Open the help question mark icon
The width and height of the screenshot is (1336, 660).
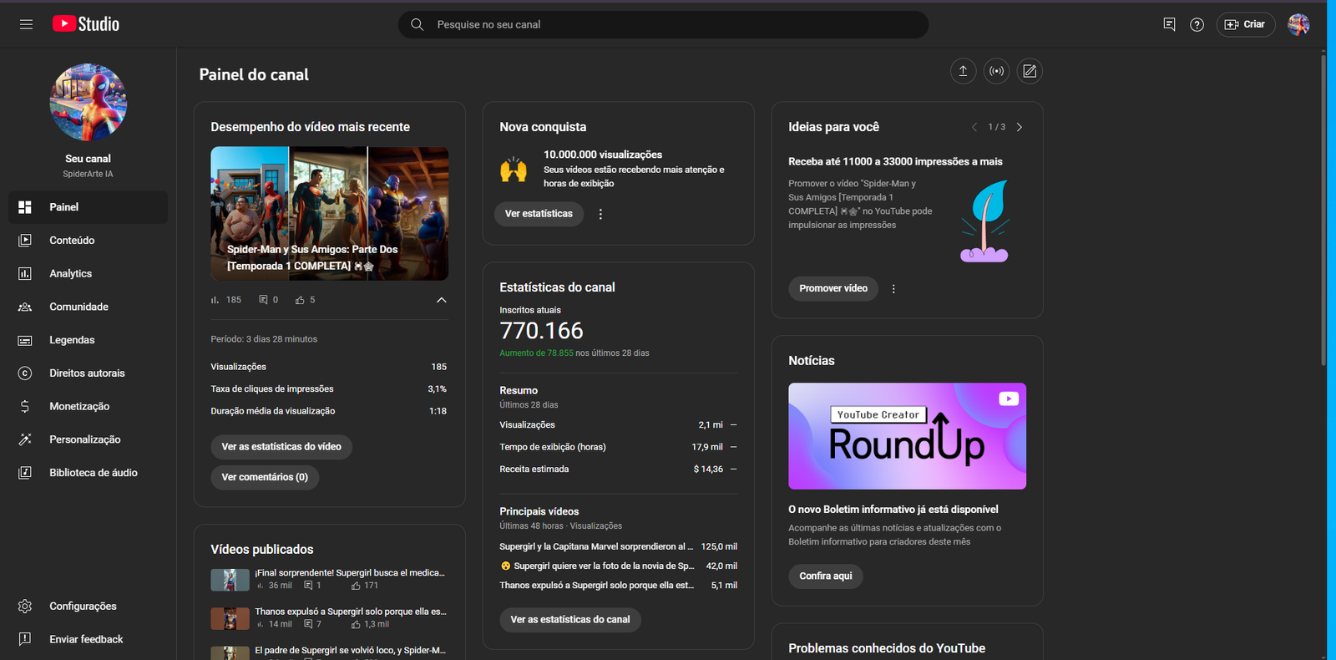[1197, 24]
